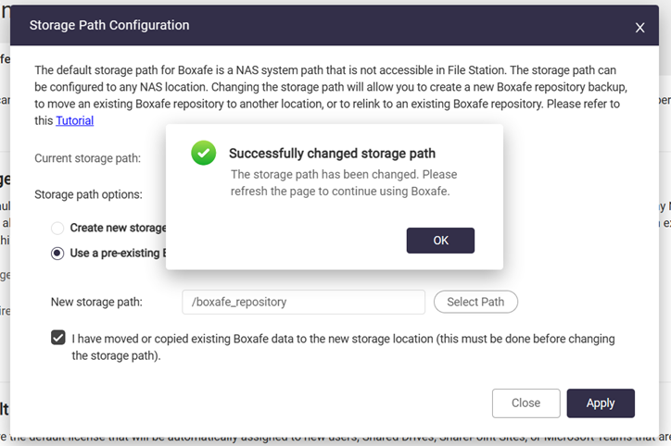Click the "Current storage path:" label
The image size is (671, 446).
coord(87,158)
